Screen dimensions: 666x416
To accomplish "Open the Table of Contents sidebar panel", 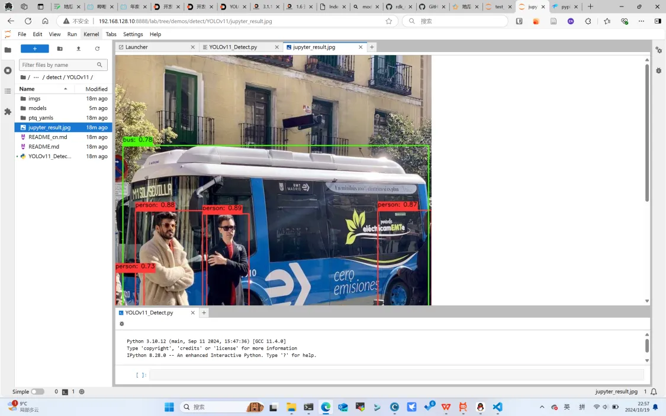I will pos(8,91).
